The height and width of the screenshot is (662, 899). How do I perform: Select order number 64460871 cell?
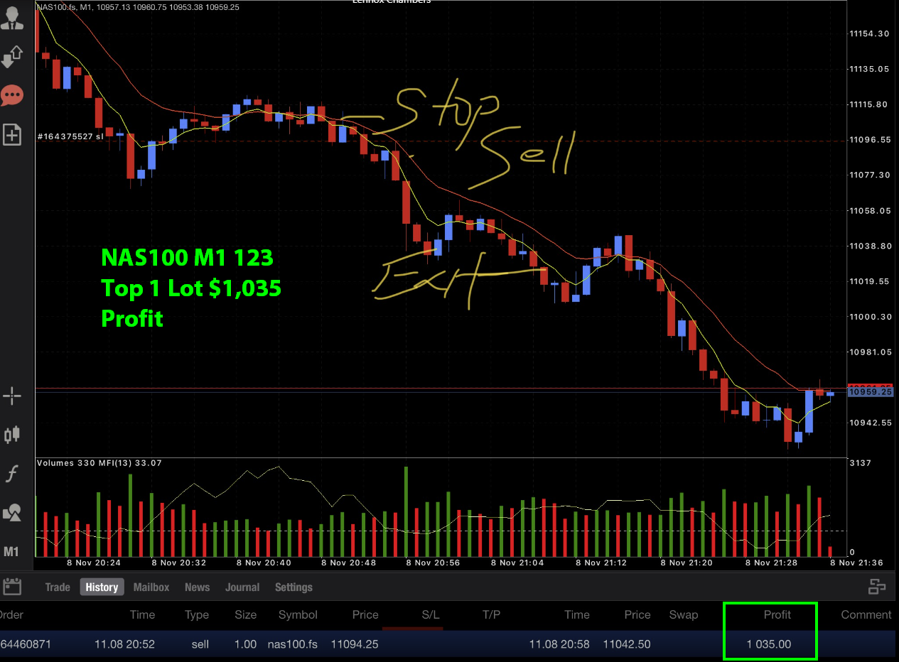26,645
